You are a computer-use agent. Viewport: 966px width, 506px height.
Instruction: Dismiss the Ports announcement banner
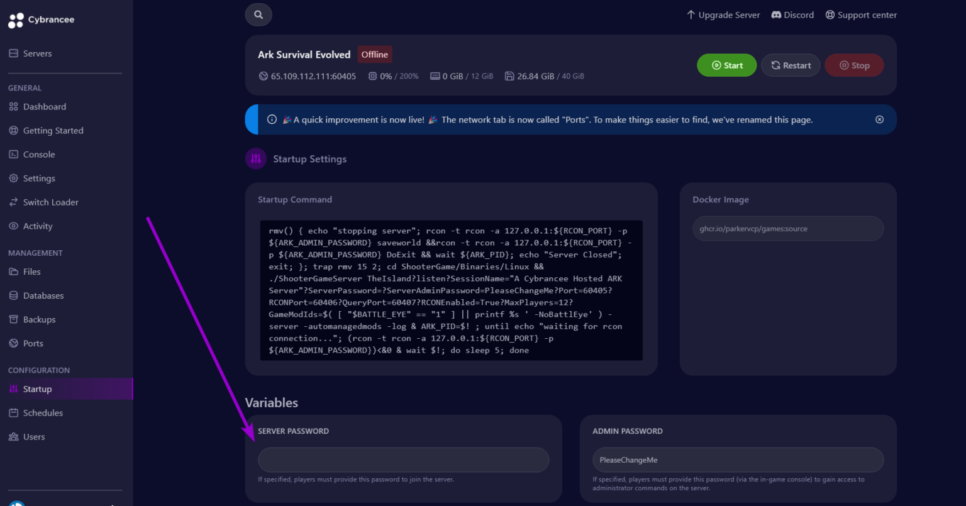point(879,119)
